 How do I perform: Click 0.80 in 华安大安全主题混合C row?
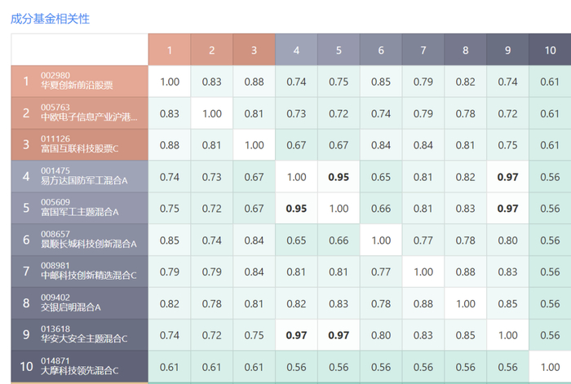381,335
